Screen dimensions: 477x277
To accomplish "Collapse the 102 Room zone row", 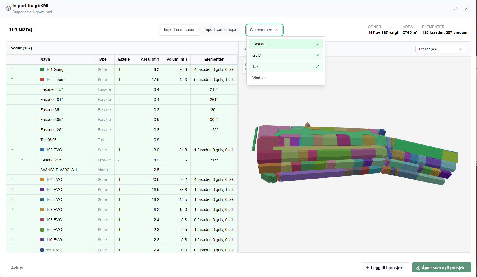I will (x=12, y=79).
